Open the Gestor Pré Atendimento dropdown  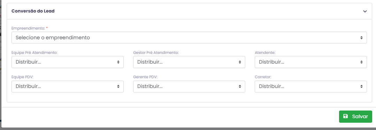pos(189,62)
